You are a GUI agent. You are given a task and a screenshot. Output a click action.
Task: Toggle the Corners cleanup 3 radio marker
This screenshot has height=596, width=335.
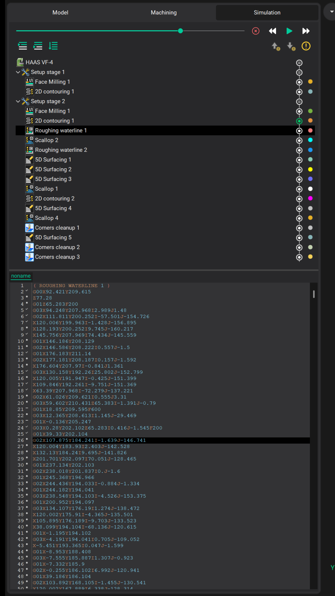pyautogui.click(x=299, y=257)
